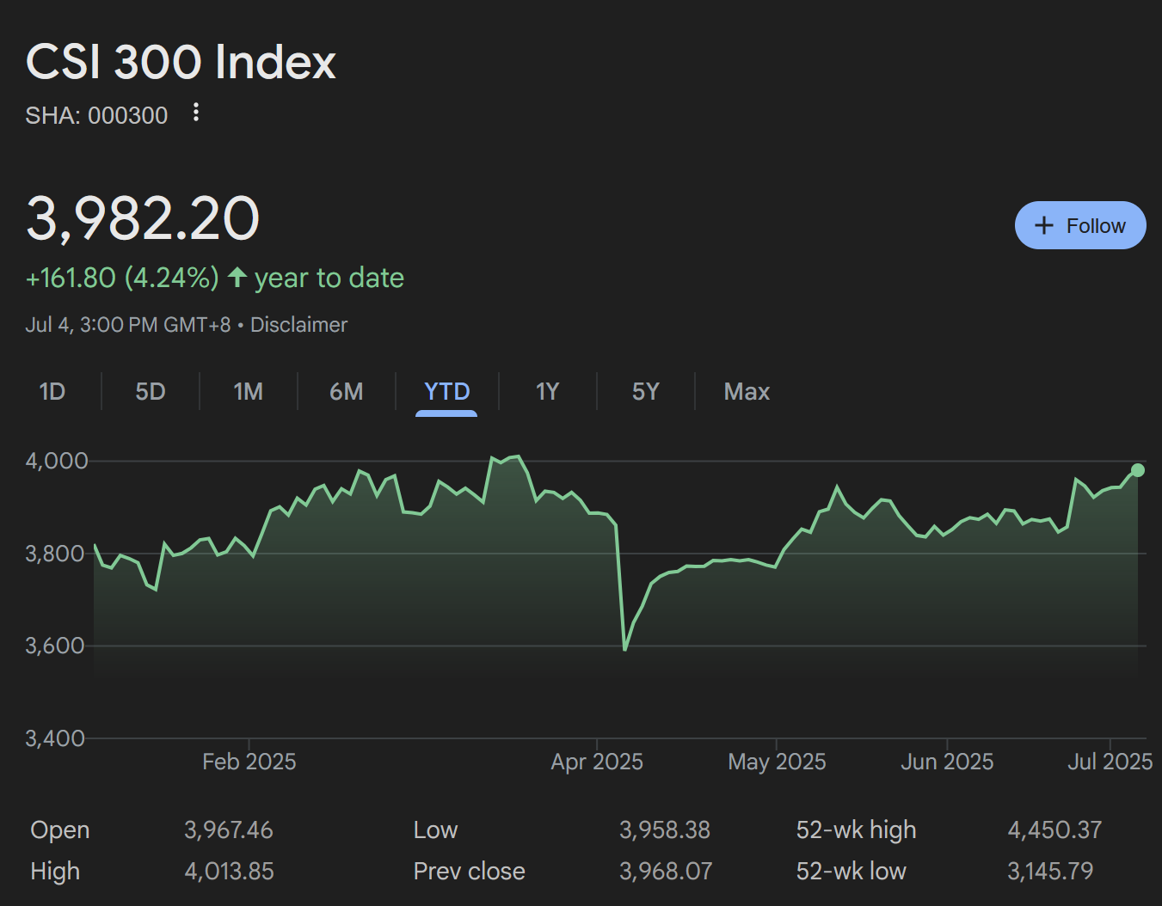Click the current price 3,982.20

[x=143, y=218]
